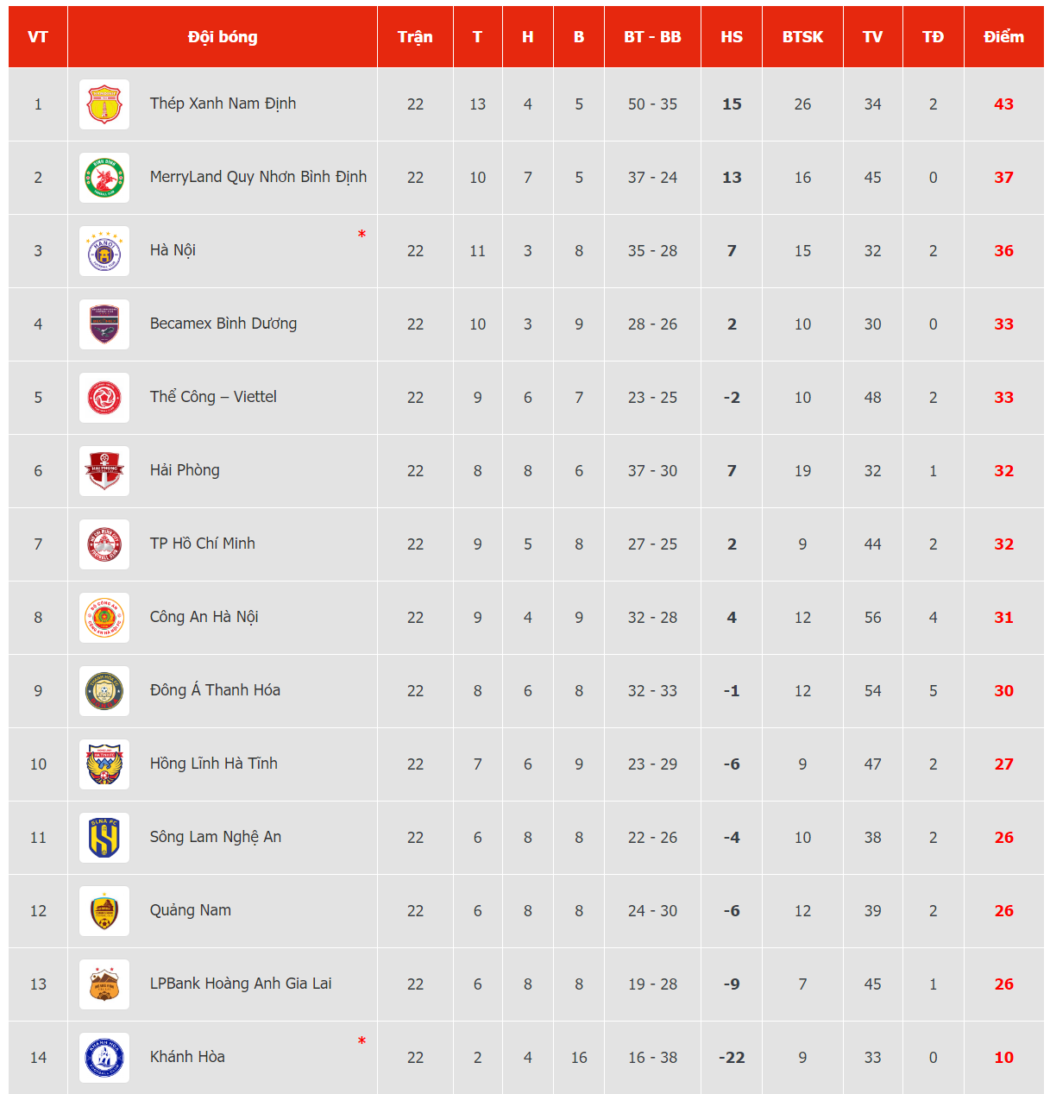Click the Sông Lam Nghệ An logo
This screenshot has width=1050, height=1094.
pyautogui.click(x=104, y=838)
